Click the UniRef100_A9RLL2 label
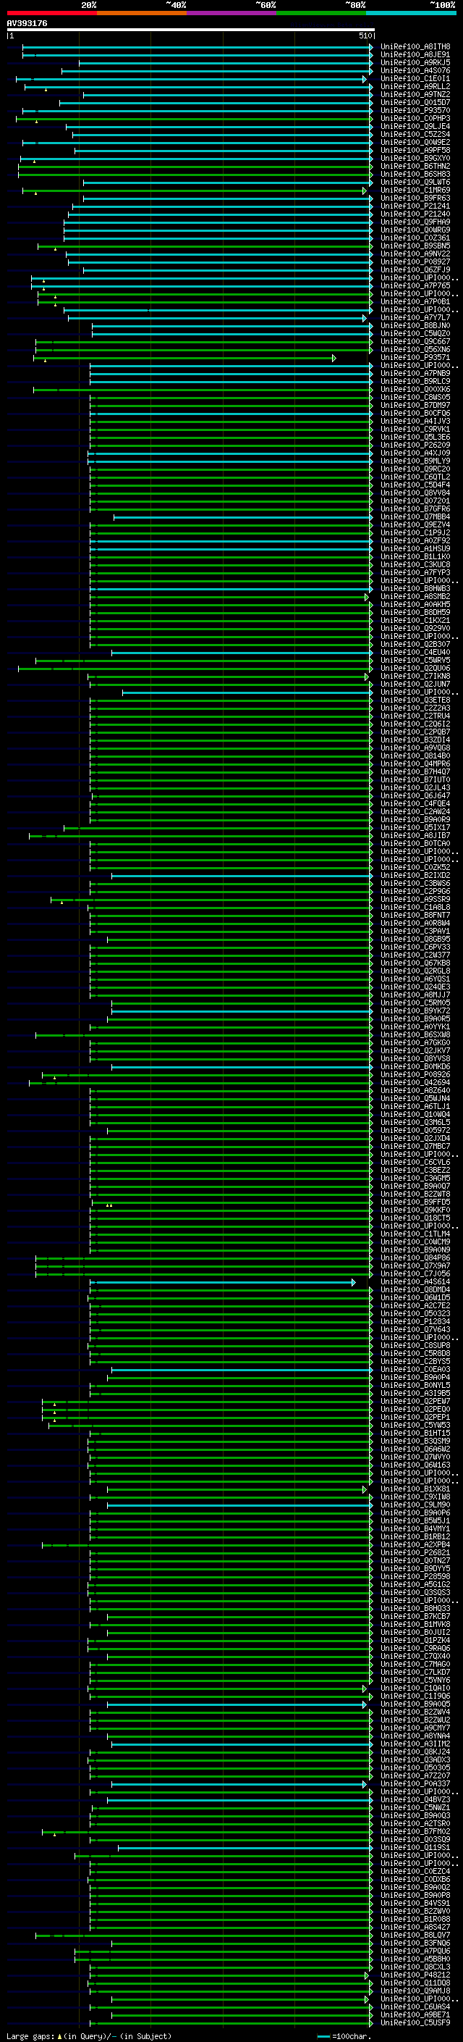 tap(415, 86)
